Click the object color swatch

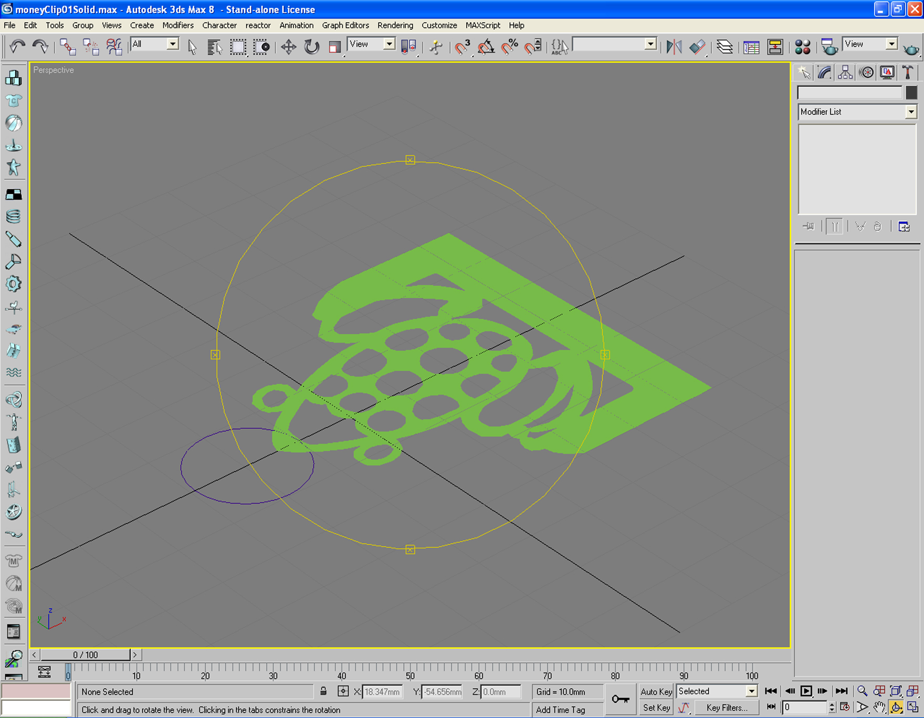[911, 92]
